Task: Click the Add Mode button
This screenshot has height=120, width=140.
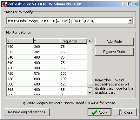Action: coord(114,41)
